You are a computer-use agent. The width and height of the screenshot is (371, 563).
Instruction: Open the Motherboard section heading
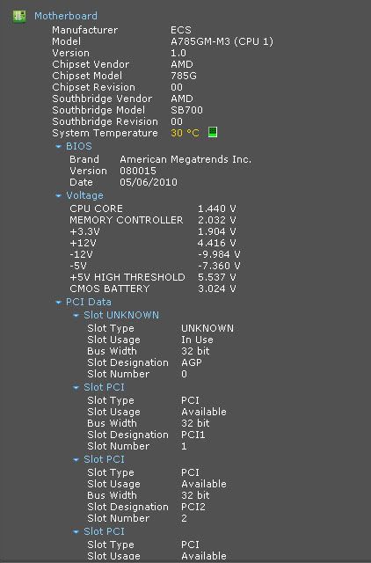66,16
